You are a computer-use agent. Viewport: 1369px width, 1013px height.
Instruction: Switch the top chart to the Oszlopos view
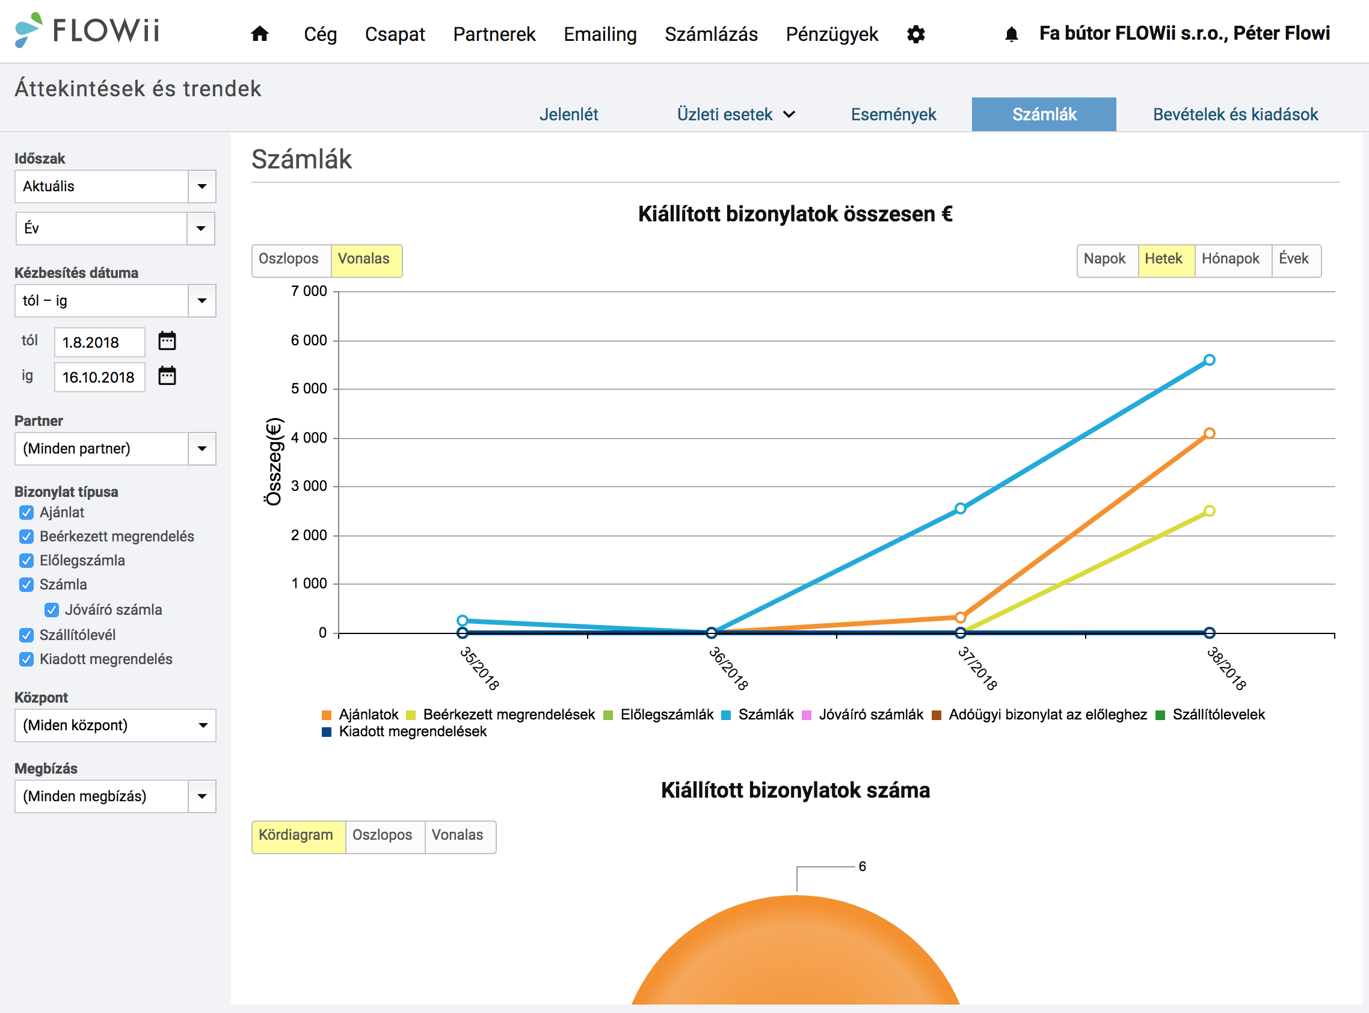291,260
